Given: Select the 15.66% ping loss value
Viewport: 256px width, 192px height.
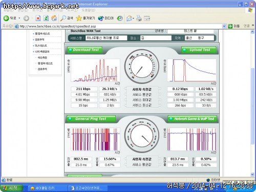Looking at the screenshot, I should [x=110, y=159].
